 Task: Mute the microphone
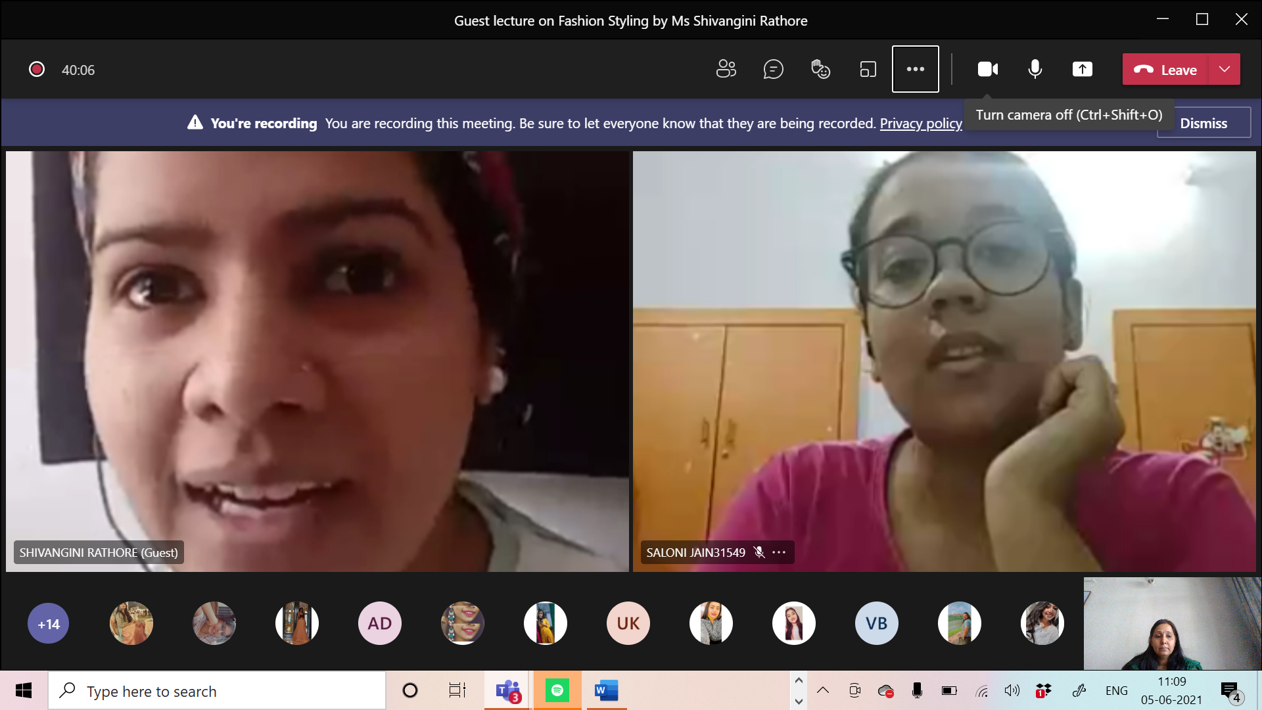coord(1035,69)
